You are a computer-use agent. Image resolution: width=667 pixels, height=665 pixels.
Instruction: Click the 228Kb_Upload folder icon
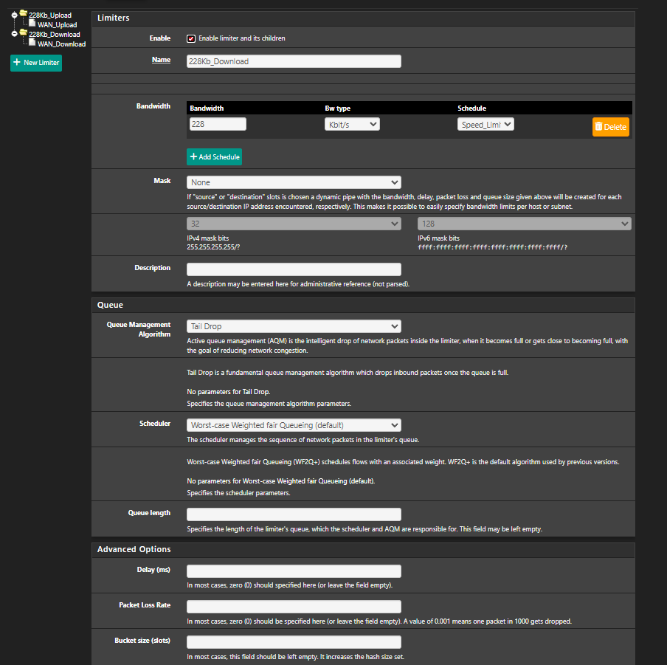coord(24,13)
